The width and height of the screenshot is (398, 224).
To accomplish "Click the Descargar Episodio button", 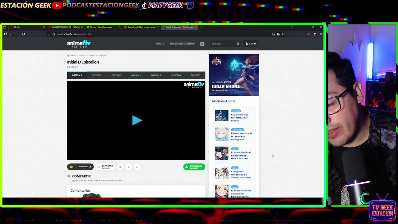I will [194, 167].
